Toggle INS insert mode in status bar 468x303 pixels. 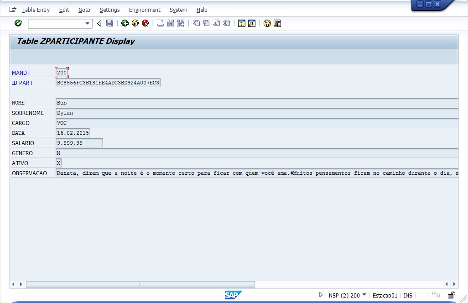[x=408, y=295]
